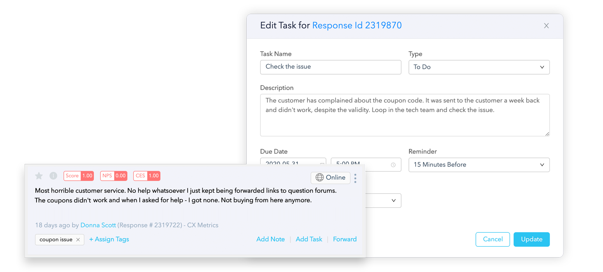Image resolution: width=603 pixels, height=272 pixels.
Task: Forward the customer response
Action: click(345, 239)
